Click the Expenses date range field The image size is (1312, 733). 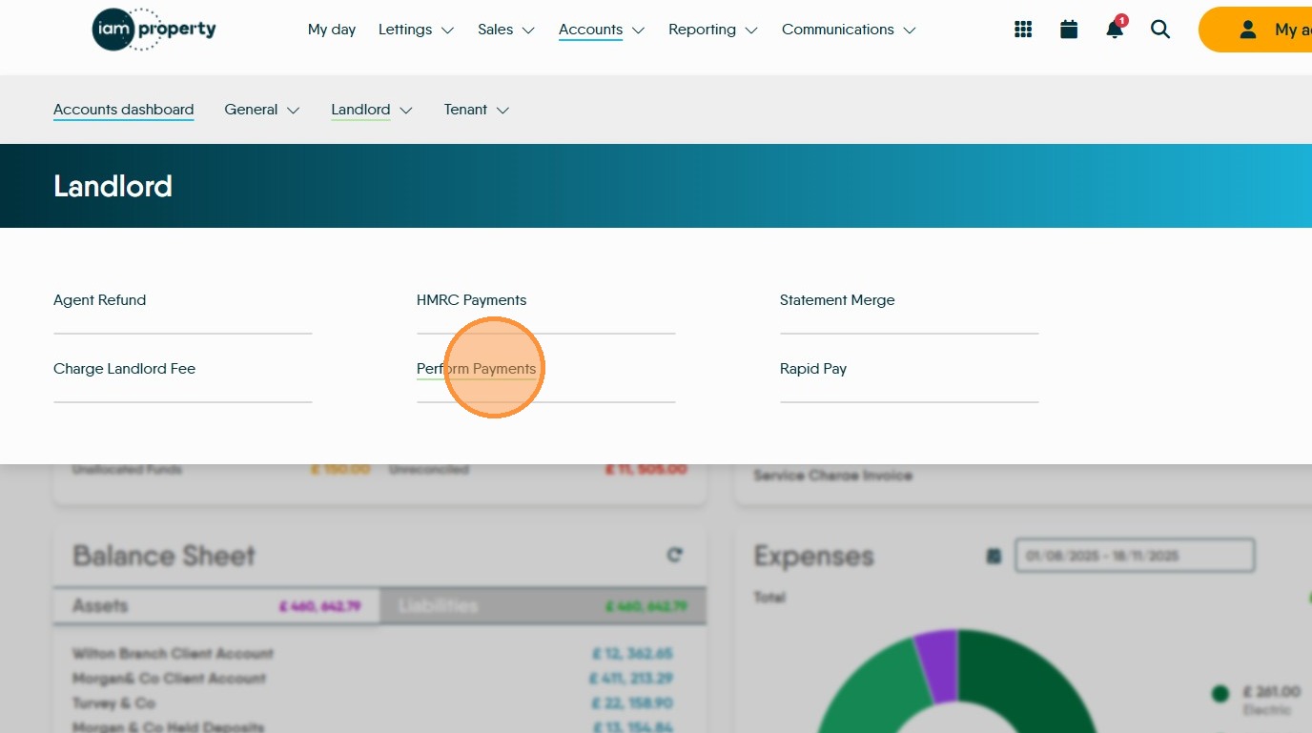click(1135, 556)
